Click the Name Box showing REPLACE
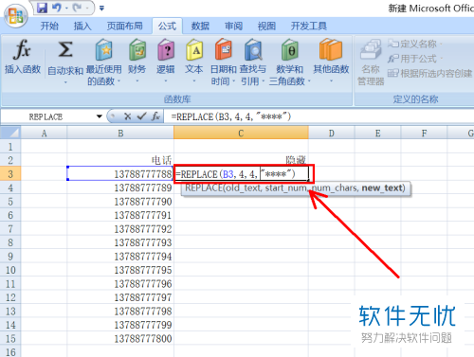474x357 pixels. 47,116
